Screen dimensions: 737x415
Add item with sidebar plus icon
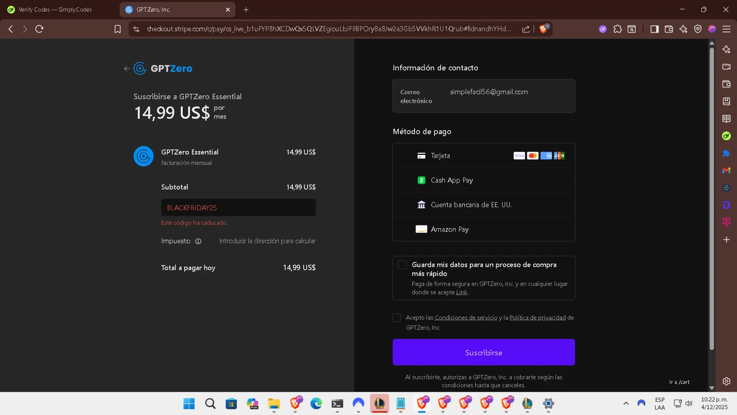(726, 239)
